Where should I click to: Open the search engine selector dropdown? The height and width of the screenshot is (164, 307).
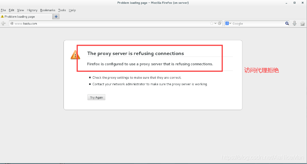click(x=228, y=23)
